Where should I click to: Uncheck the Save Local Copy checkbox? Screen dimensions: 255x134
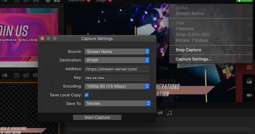pyautogui.click(x=87, y=95)
